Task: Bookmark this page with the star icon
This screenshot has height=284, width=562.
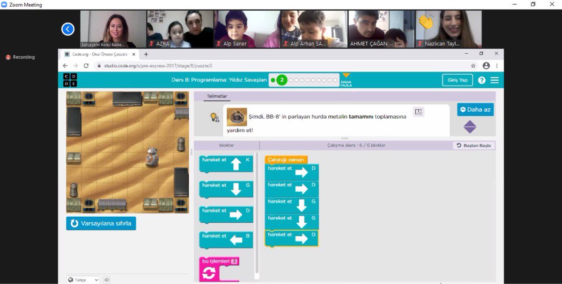Action: (x=473, y=66)
